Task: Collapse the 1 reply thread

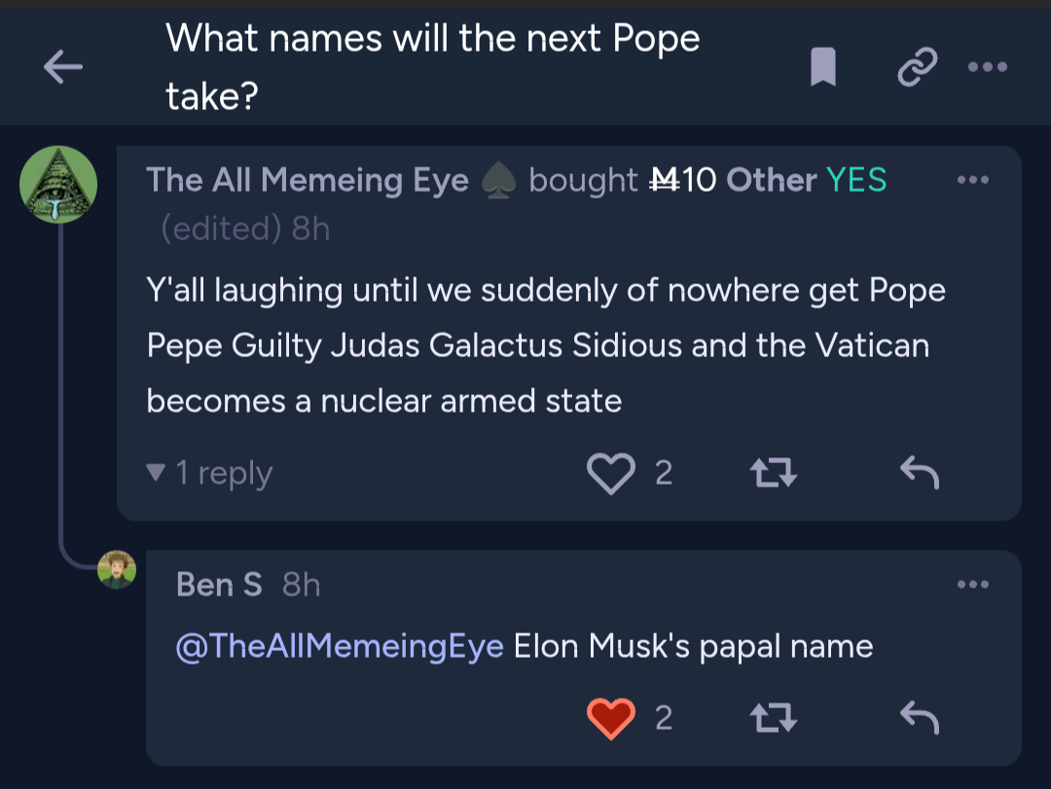Action: (x=210, y=473)
